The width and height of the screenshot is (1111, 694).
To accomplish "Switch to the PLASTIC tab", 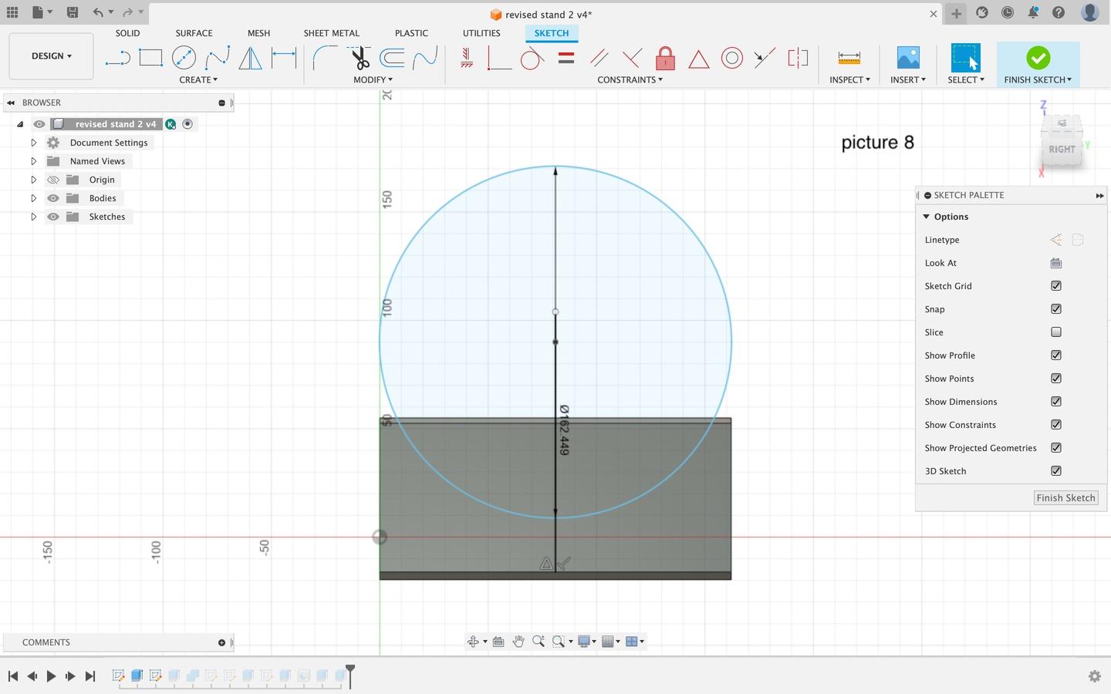I will pos(411,33).
